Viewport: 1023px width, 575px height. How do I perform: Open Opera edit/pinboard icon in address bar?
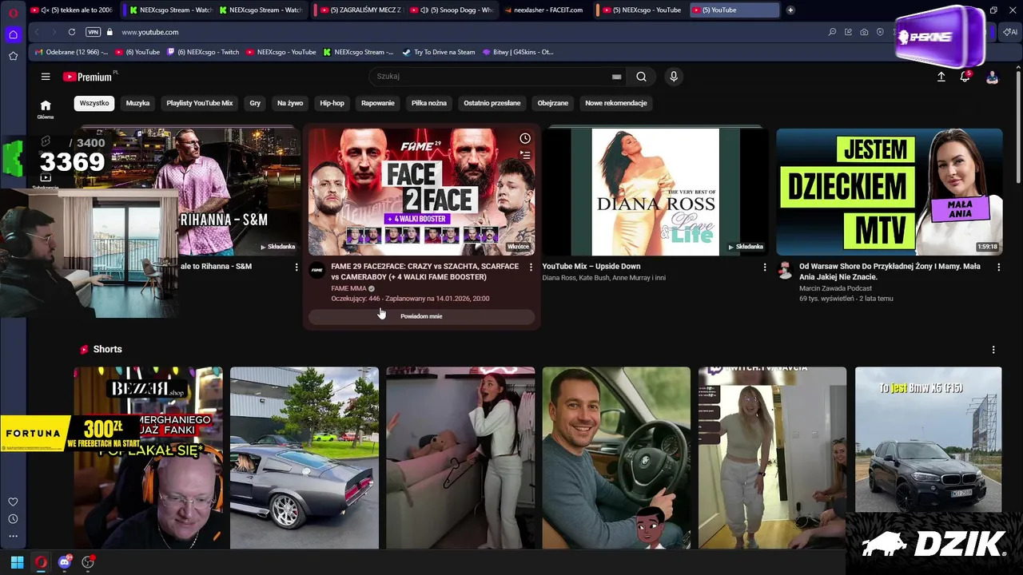click(x=848, y=32)
